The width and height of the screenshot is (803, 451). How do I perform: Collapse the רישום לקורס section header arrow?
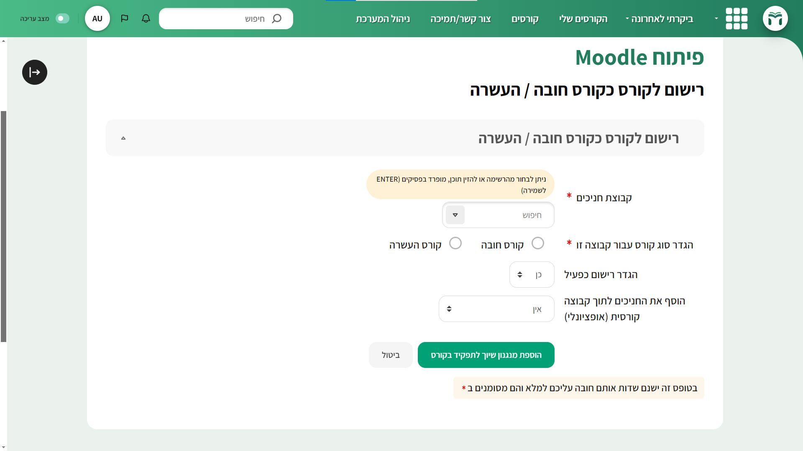(123, 138)
